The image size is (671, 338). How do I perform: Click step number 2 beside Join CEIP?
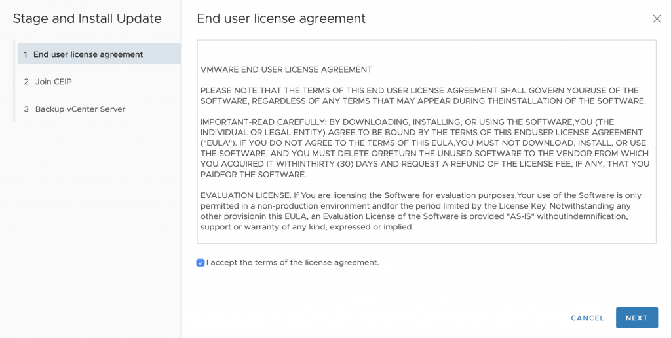[26, 82]
